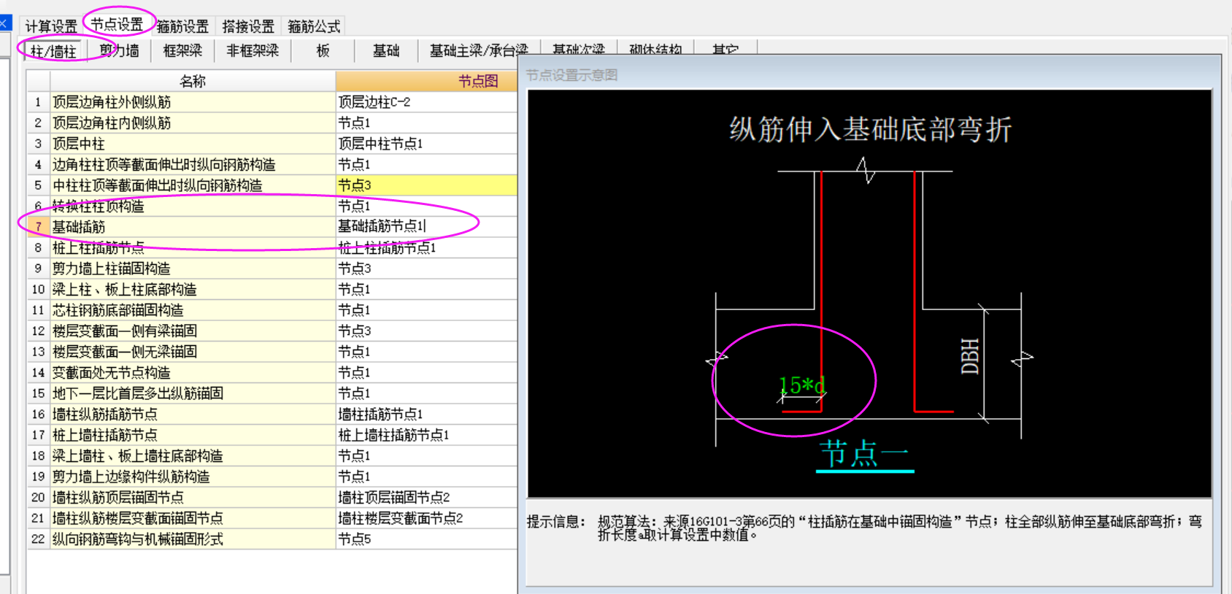Select row 顶层中柱
Image resolution: width=1232 pixels, height=594 pixels.
(193, 144)
